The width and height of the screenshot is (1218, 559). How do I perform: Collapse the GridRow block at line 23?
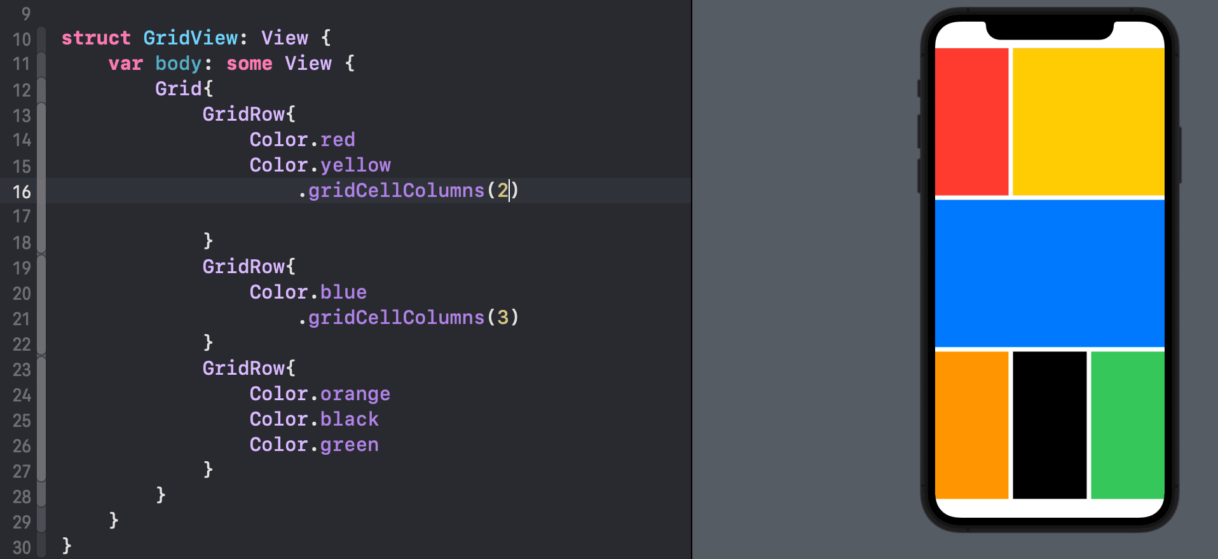41,369
